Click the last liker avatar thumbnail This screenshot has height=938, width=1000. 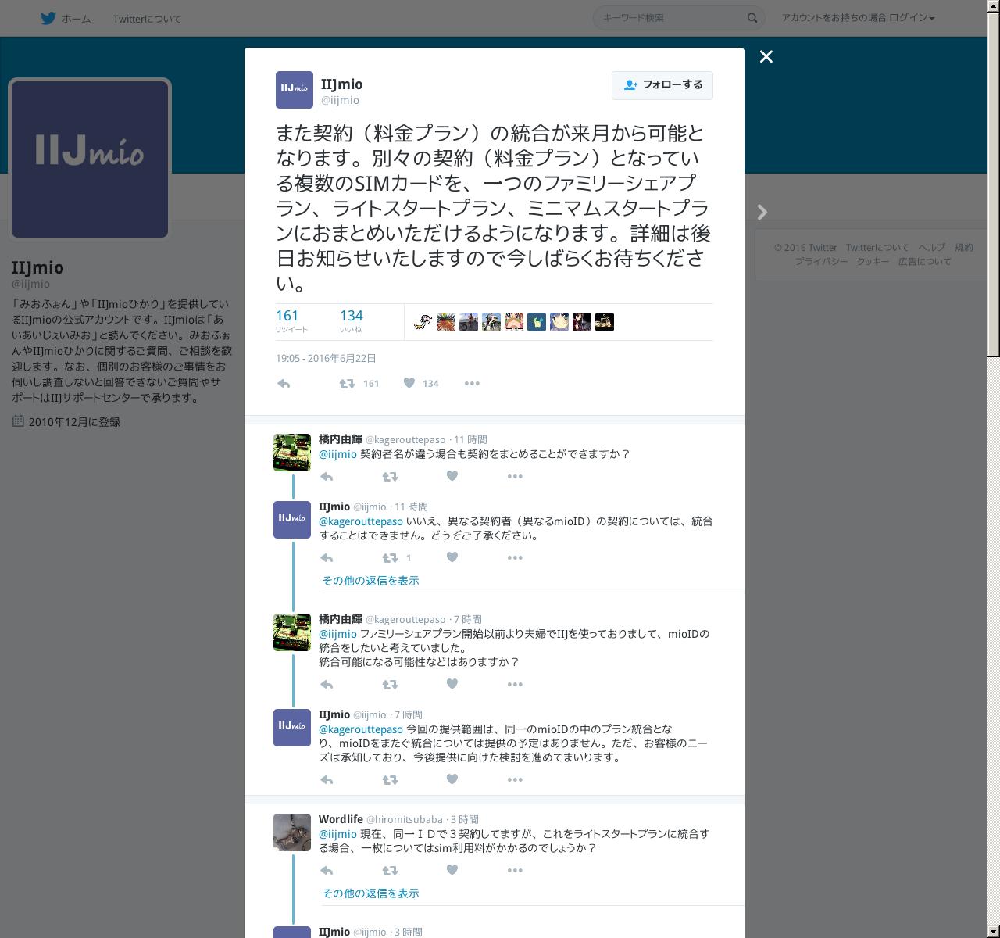pos(605,322)
